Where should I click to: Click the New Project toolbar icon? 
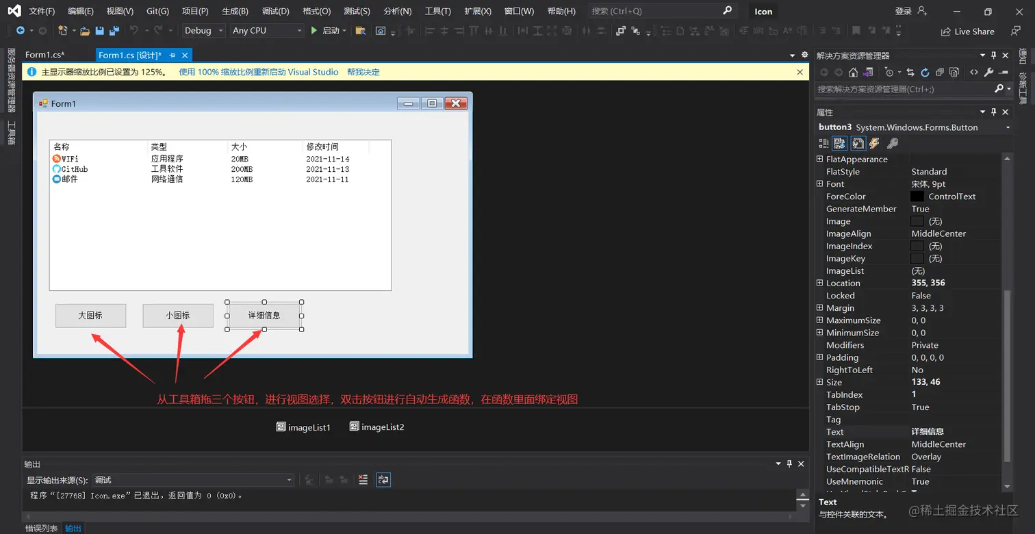[x=63, y=31]
